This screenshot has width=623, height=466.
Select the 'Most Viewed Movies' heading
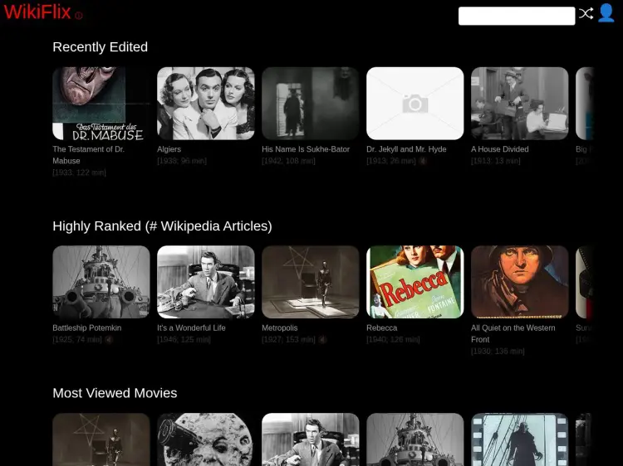pos(115,393)
